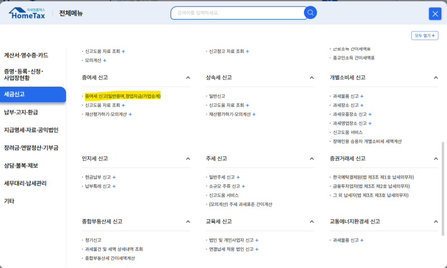
Task: Open 기타 sidebar menu
Action: point(9,201)
